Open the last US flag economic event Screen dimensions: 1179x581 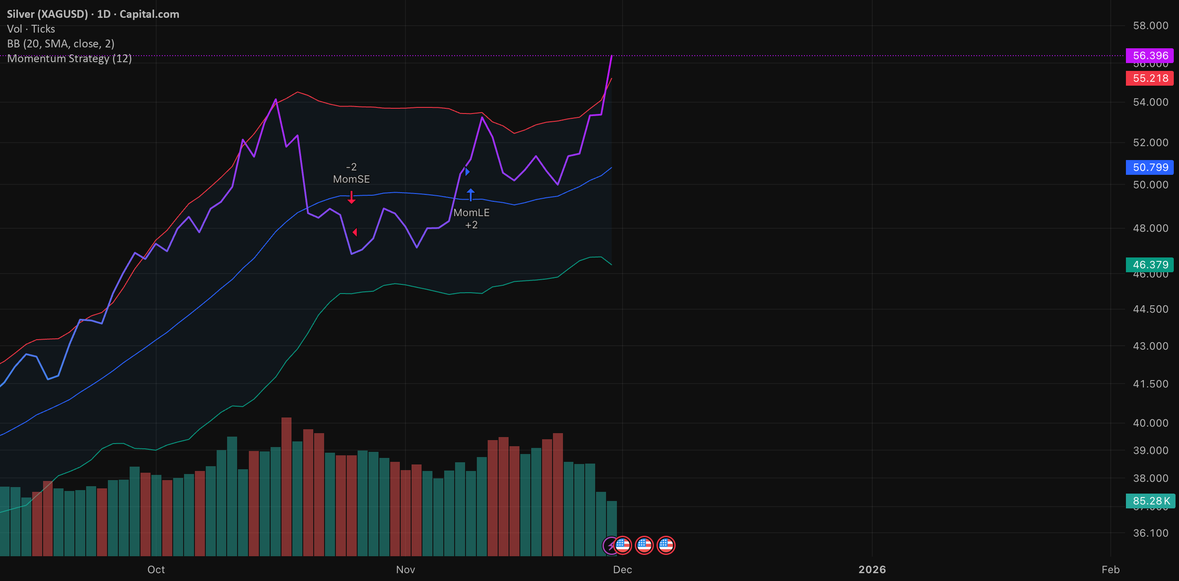666,545
